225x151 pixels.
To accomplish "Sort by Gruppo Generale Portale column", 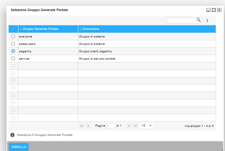I will click(x=41, y=29).
